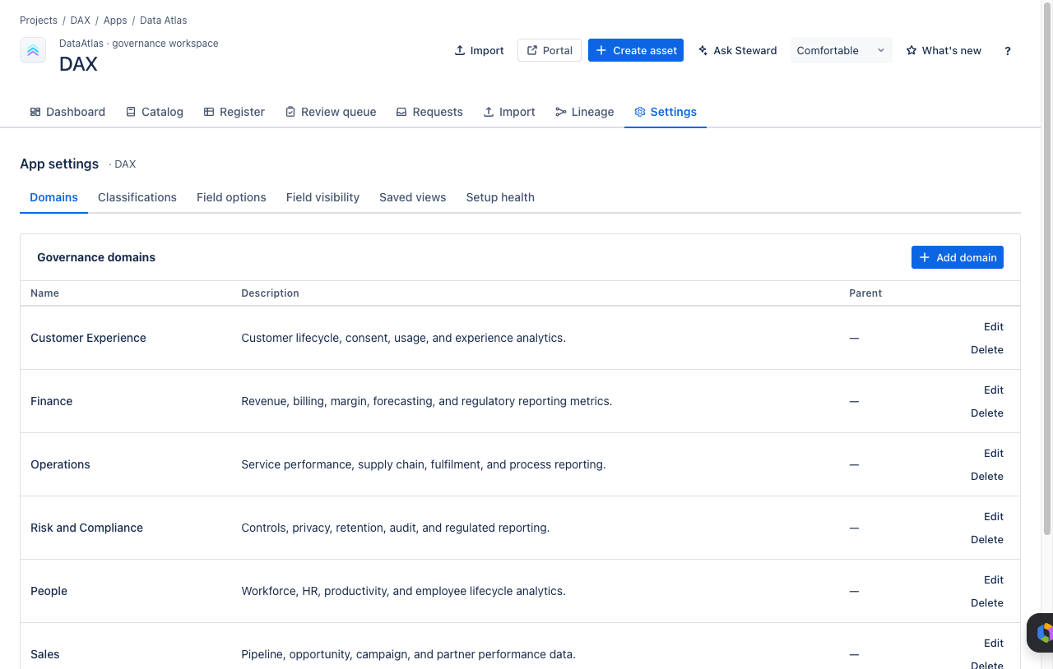Click the Parent column header
The width and height of the screenshot is (1053, 669).
(865, 293)
